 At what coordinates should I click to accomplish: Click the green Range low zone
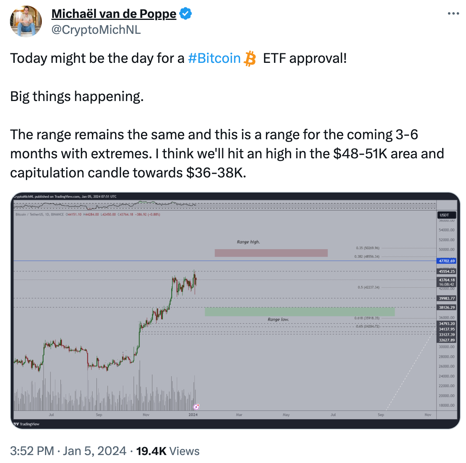[300, 311]
